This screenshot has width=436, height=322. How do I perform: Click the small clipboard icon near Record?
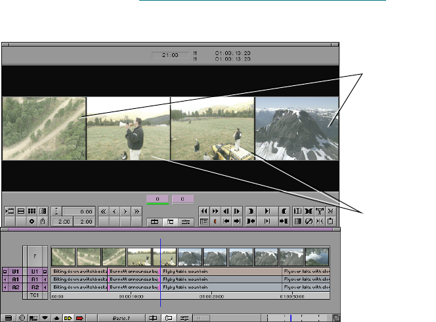pos(43,222)
